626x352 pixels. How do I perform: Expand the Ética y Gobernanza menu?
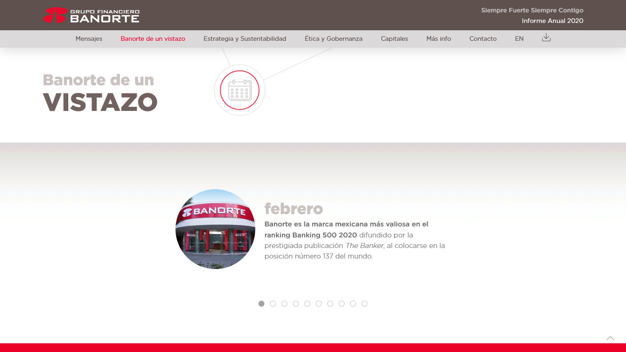click(333, 39)
